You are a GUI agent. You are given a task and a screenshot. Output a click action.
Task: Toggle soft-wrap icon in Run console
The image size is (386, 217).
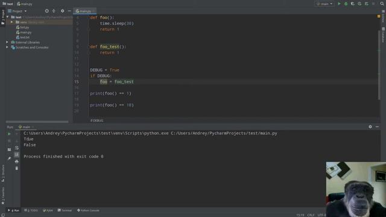click(17, 148)
